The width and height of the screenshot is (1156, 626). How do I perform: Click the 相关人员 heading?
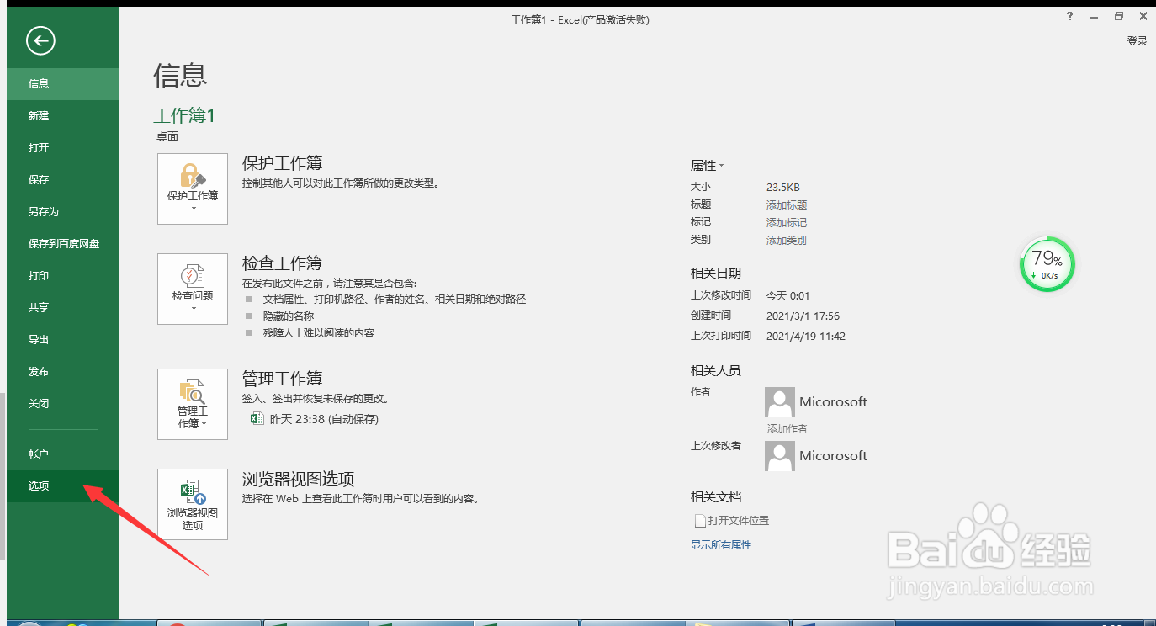(x=716, y=371)
